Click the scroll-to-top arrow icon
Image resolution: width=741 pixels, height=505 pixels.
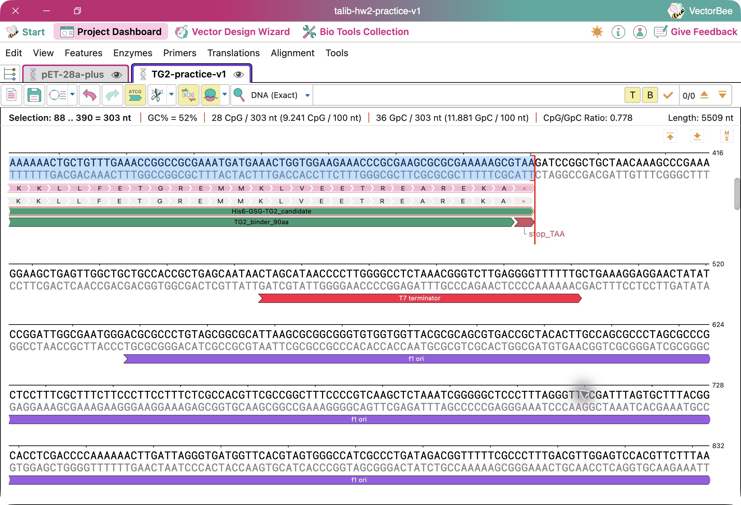670,136
